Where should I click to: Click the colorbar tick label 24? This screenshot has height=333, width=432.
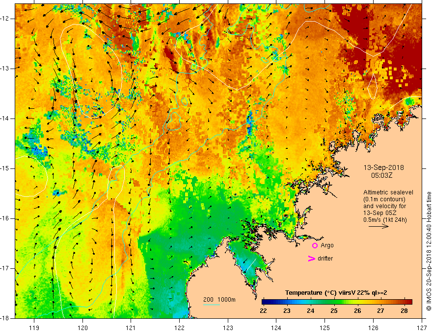(x=310, y=311)
